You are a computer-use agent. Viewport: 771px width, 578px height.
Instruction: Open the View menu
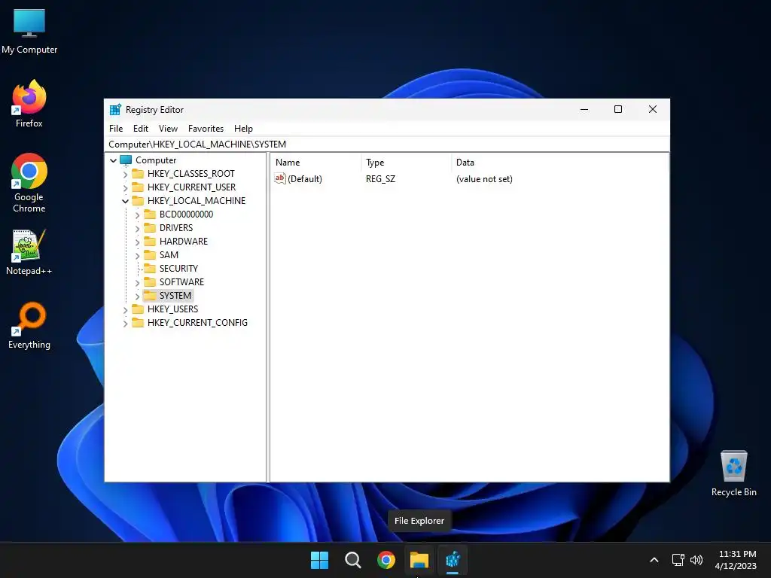pos(168,128)
